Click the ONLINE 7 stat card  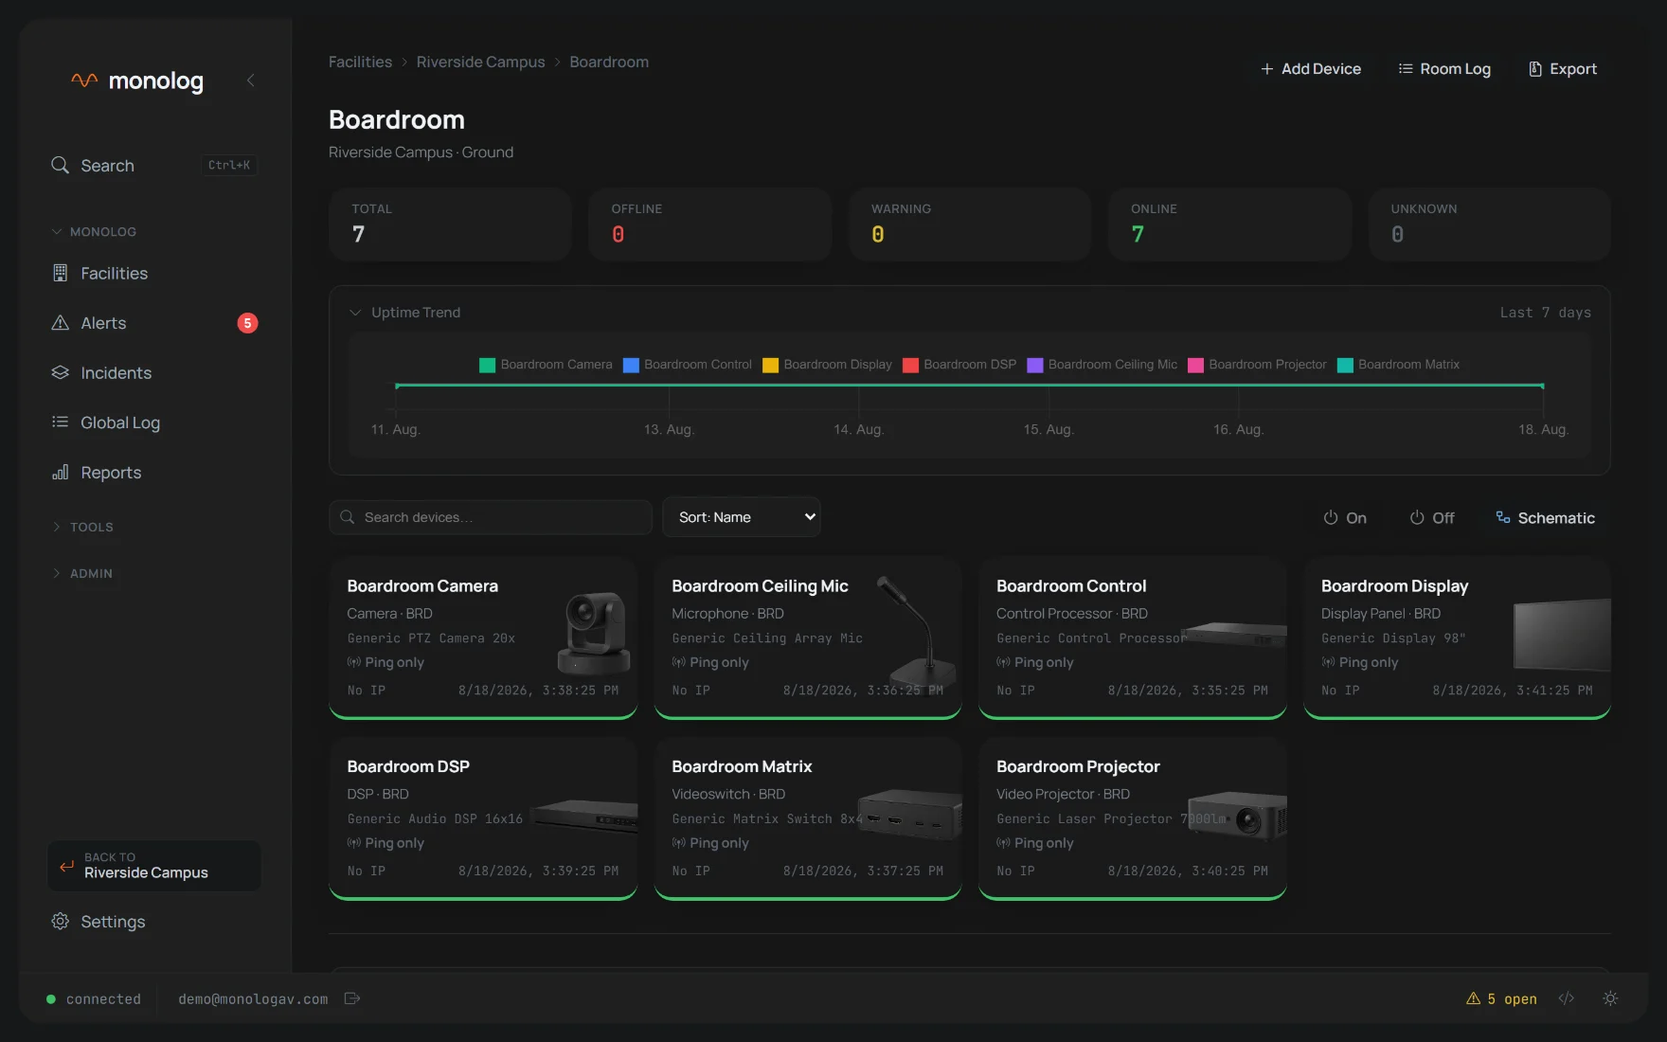[x=1229, y=225]
